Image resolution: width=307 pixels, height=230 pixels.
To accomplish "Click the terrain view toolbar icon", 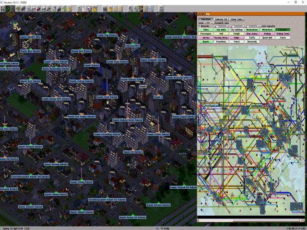I will 141,9.
